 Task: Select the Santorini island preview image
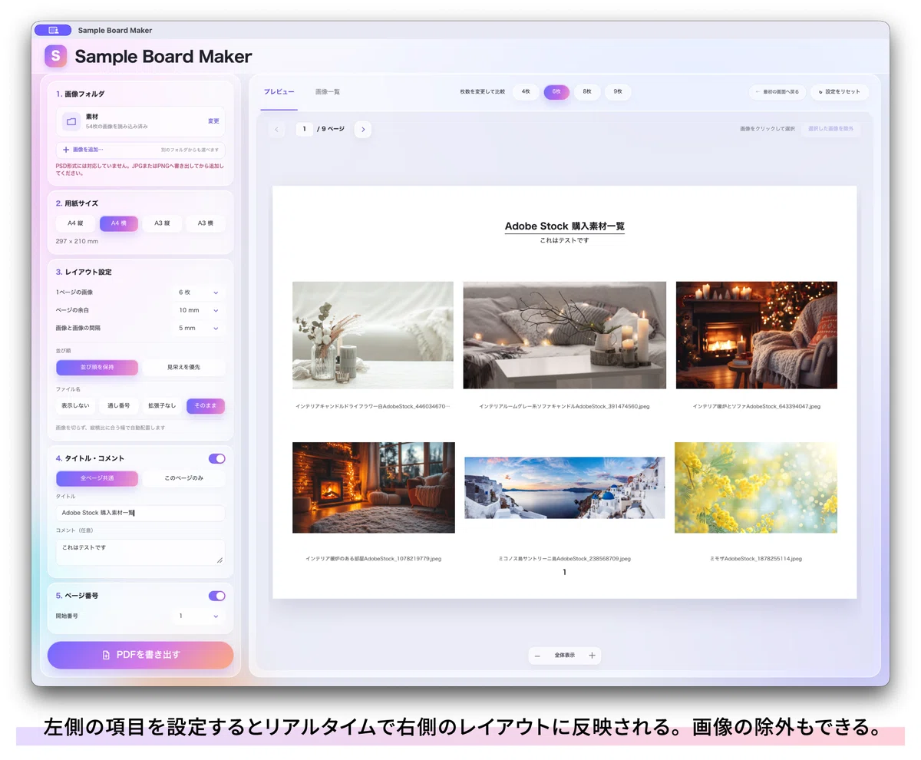565,488
